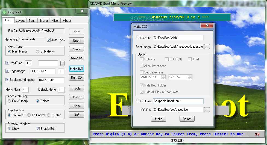This screenshot has height=145, width=267.
Task: Click the Help button
Action: pyautogui.click(x=77, y=106)
